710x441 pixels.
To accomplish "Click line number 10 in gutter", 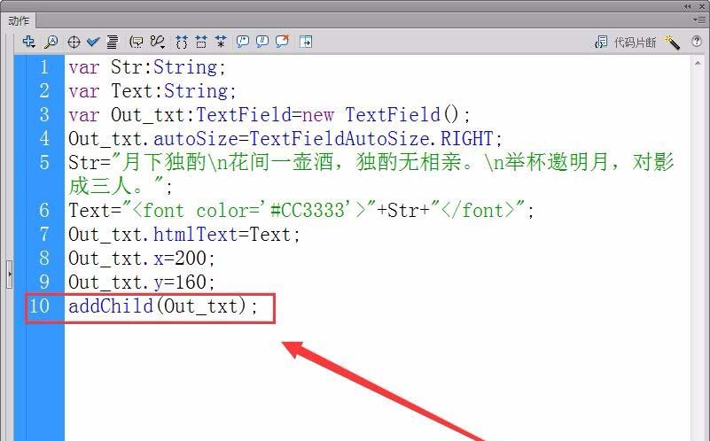I will point(39,306).
